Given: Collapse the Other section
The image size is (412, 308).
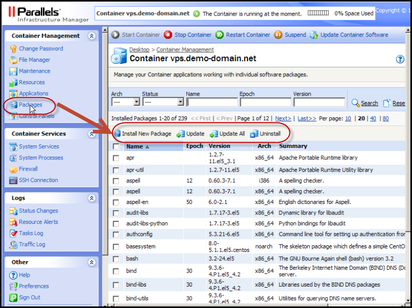Looking at the screenshot, I should [92, 262].
